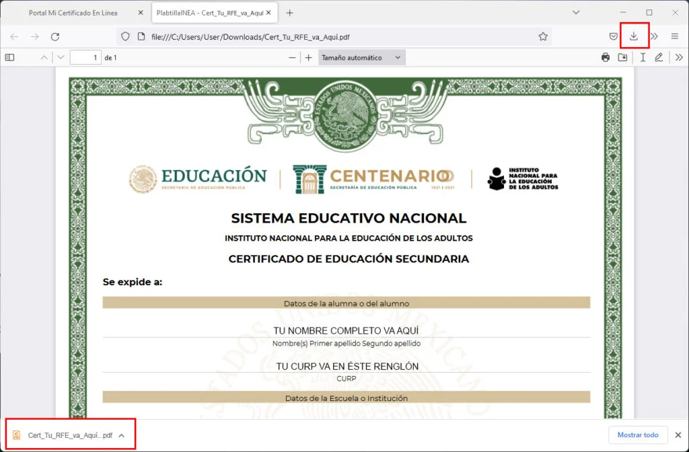Image resolution: width=689 pixels, height=452 pixels.
Task: Click the PDF save/download icon in viewer toolbar
Action: click(623, 57)
